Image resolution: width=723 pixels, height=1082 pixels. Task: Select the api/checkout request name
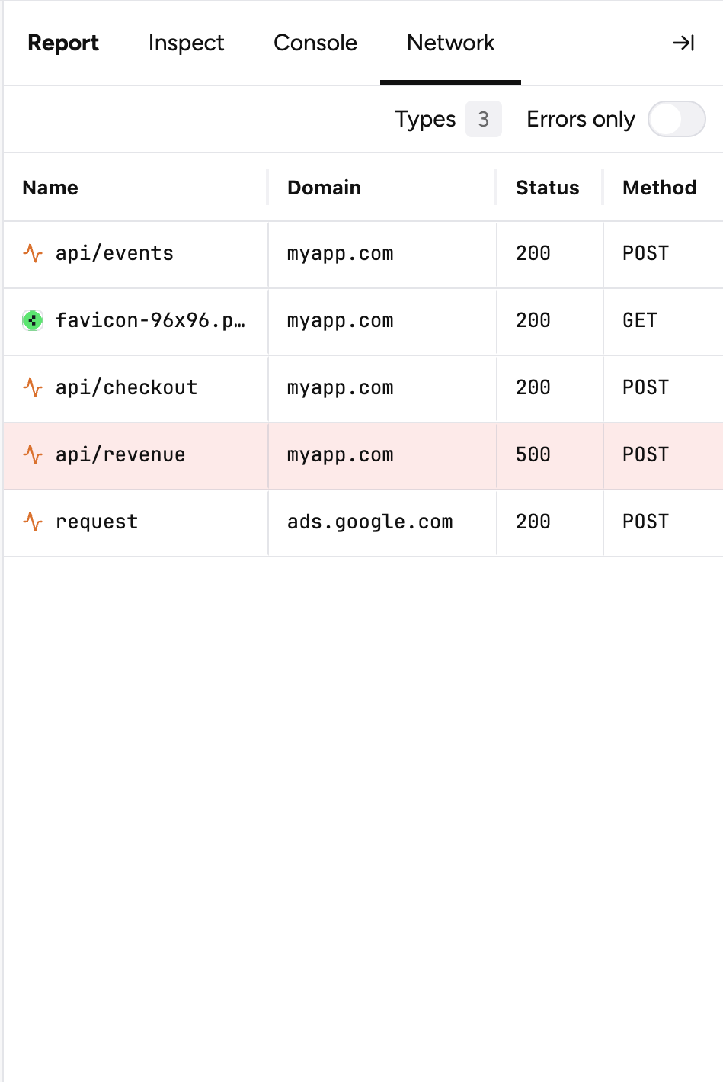pos(126,387)
